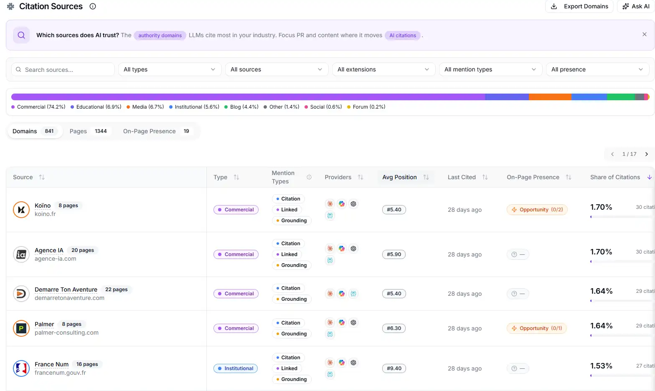Click the AI citations tag
Screen dimensions: 655x391
tap(403, 36)
